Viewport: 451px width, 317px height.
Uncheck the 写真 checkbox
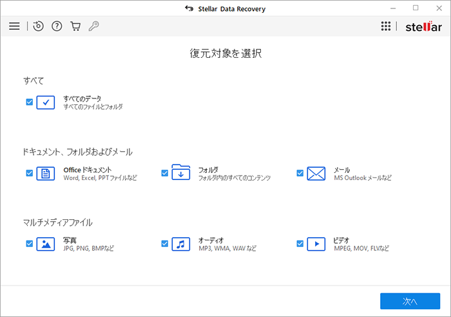click(29, 244)
